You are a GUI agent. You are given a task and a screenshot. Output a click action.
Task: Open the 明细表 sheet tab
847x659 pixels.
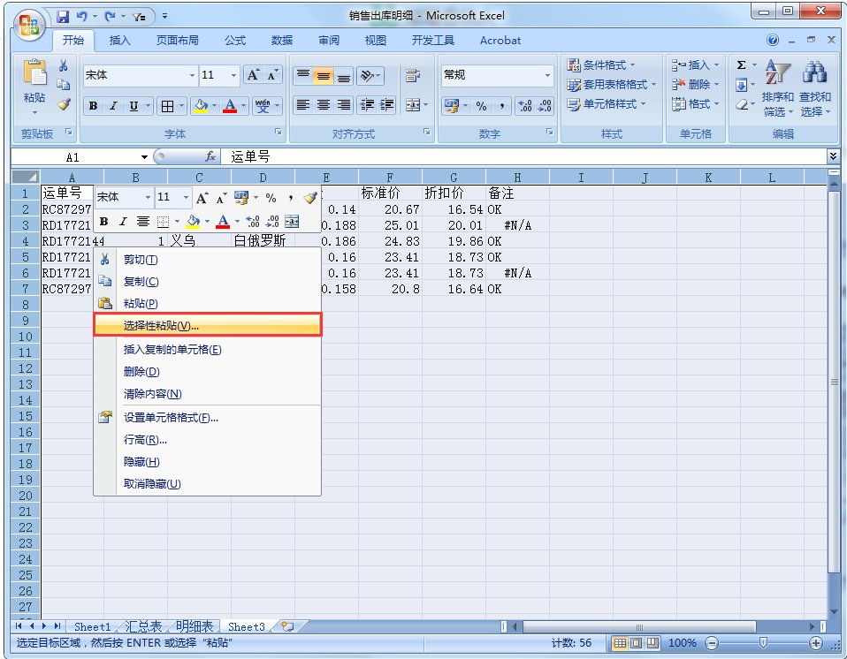point(194,626)
